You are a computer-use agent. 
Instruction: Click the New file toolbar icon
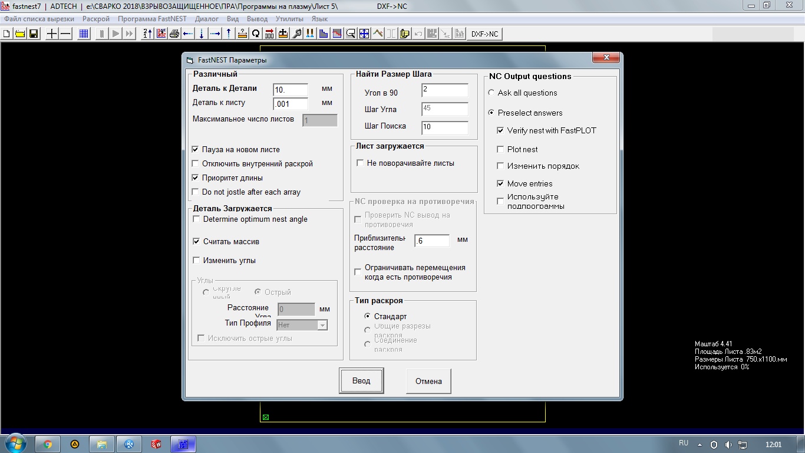7,34
